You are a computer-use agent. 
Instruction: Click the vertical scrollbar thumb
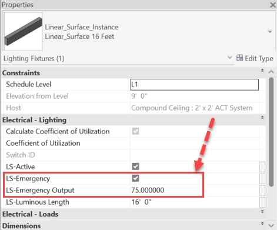tap(271, 132)
